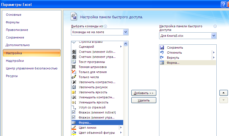Click the disabled move down arrow button
The width and height of the screenshot is (229, 136).
(x=223, y=100)
